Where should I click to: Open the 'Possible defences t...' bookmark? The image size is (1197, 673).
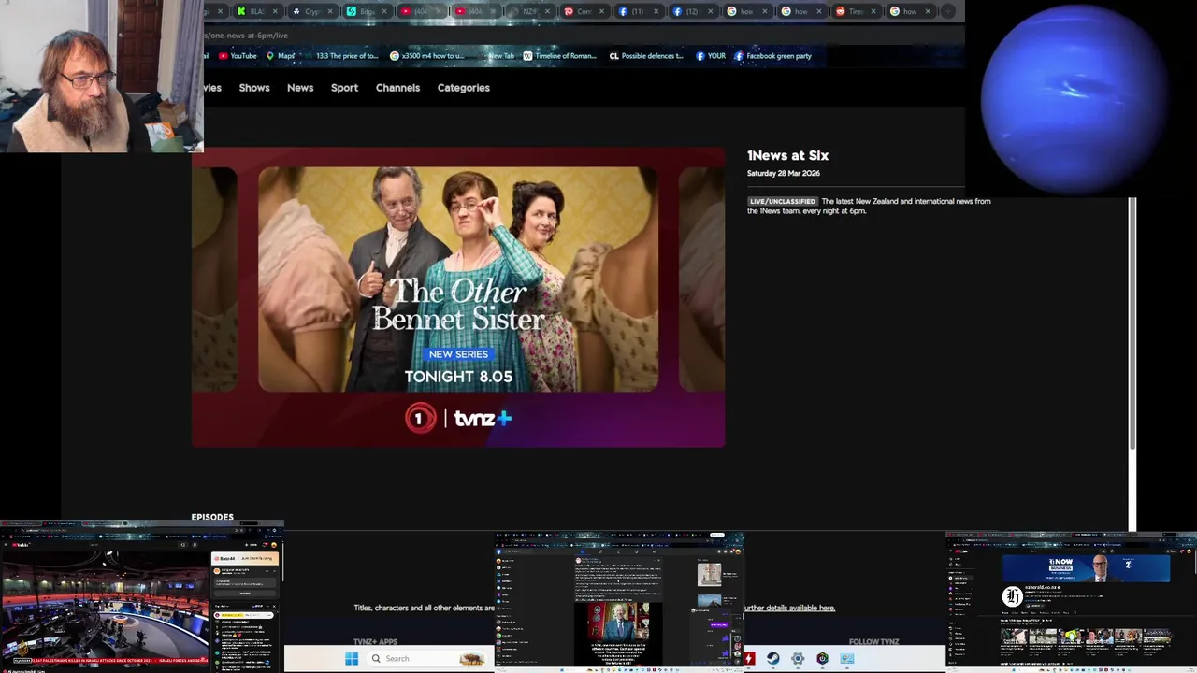[x=646, y=56]
